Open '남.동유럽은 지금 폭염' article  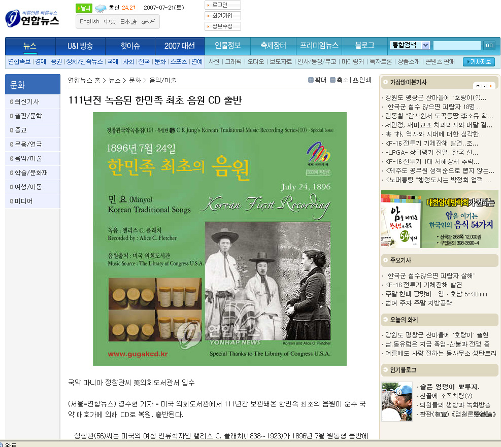(x=437, y=344)
